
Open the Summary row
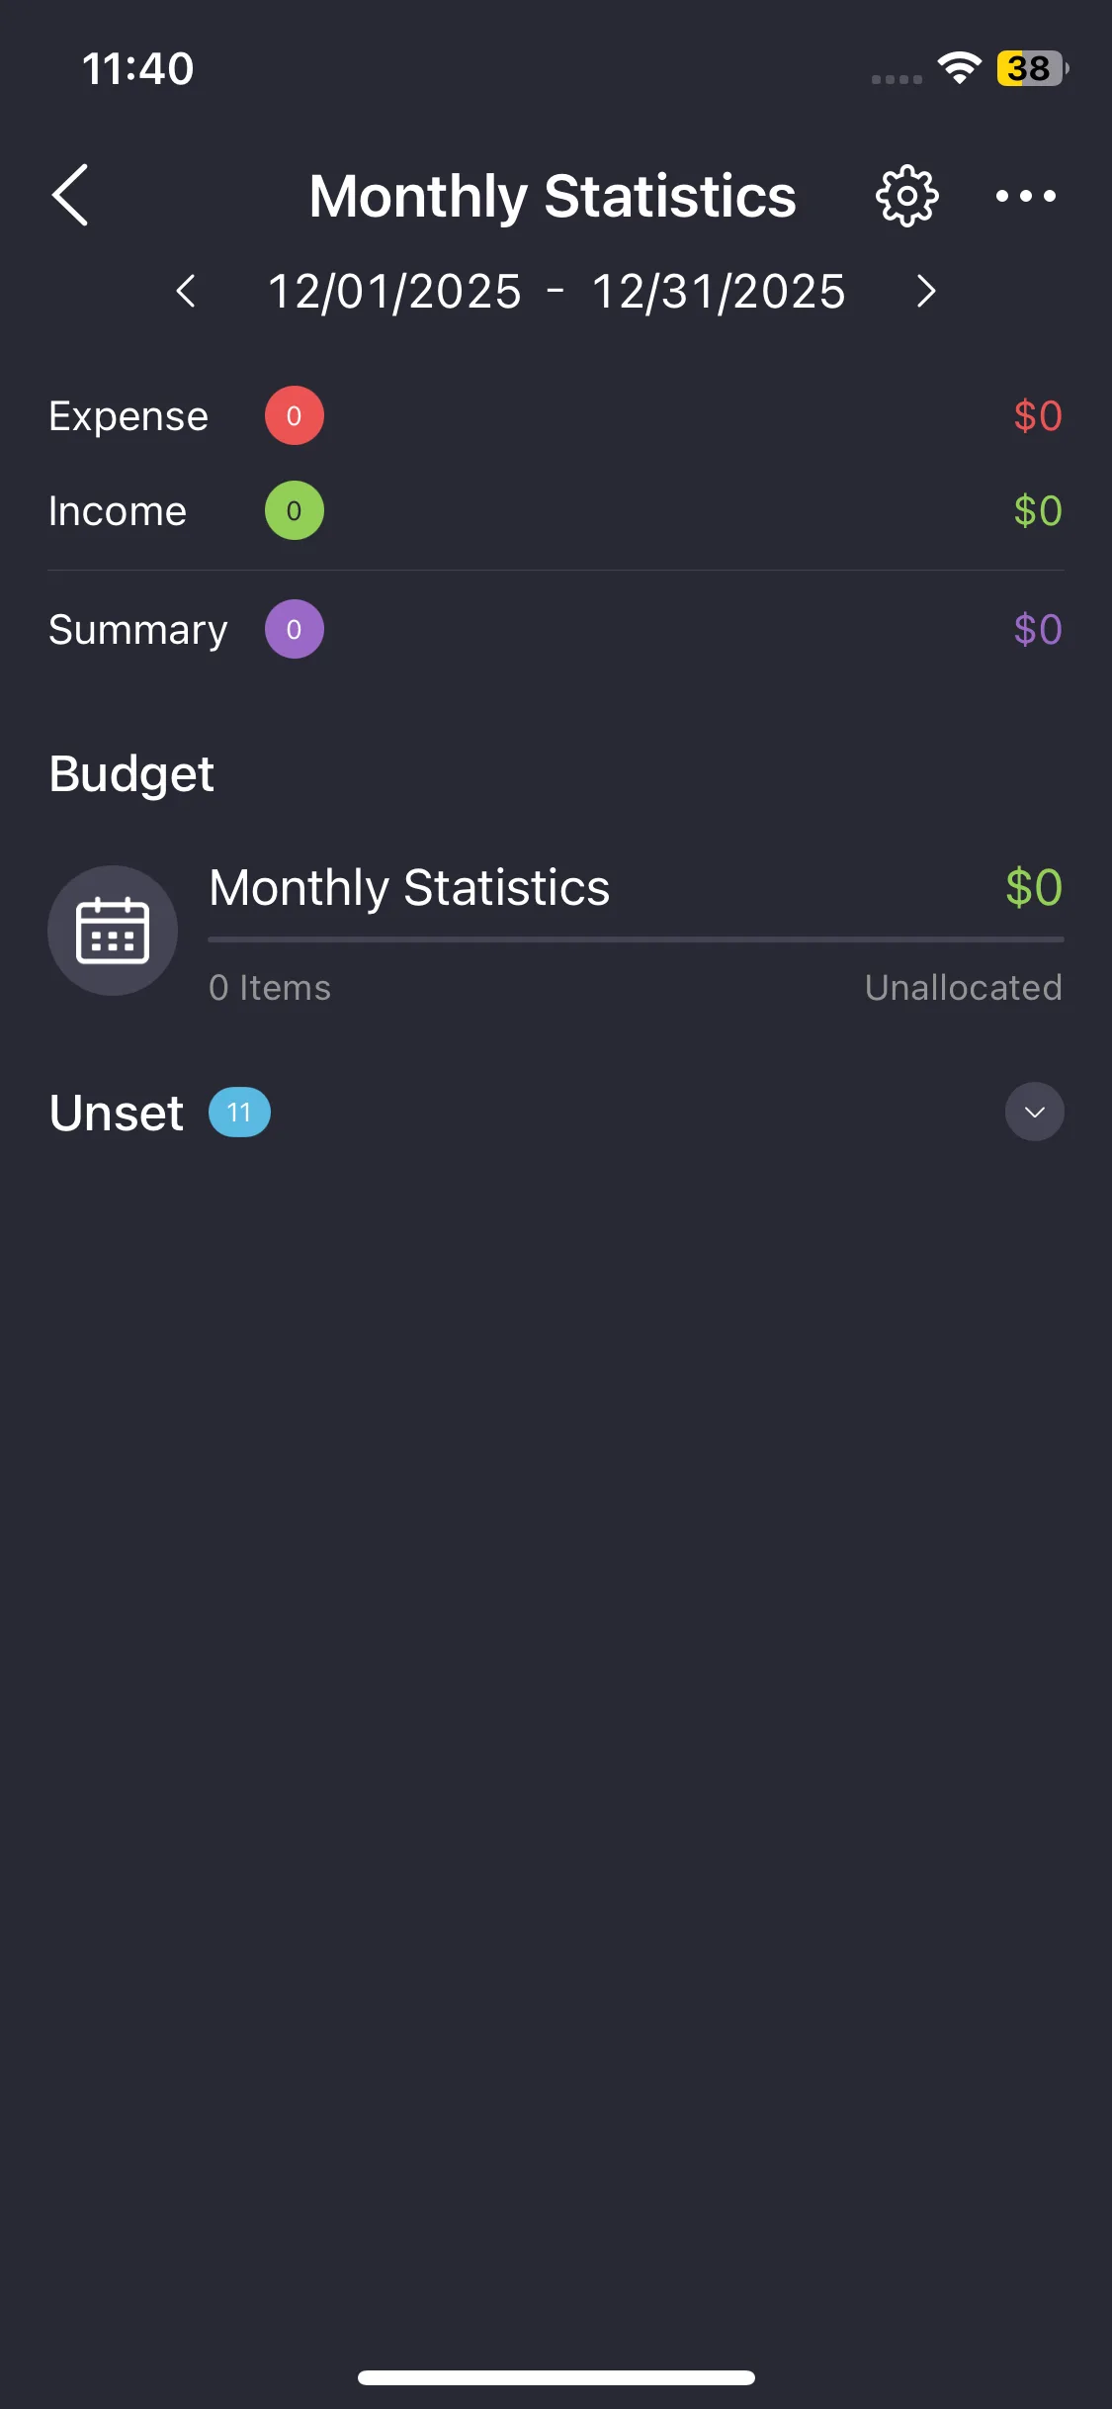(x=138, y=630)
